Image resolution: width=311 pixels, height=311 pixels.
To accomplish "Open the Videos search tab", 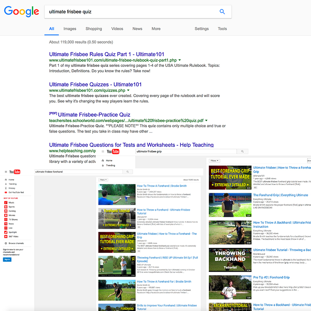I will pyautogui.click(x=117, y=29).
